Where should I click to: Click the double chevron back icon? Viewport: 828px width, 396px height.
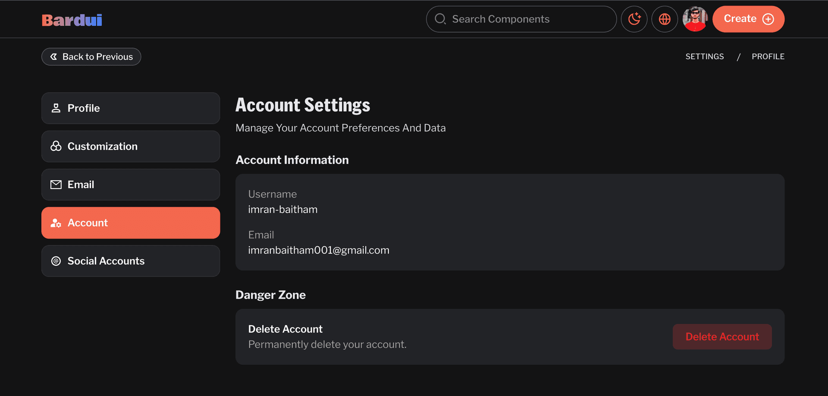[53, 57]
